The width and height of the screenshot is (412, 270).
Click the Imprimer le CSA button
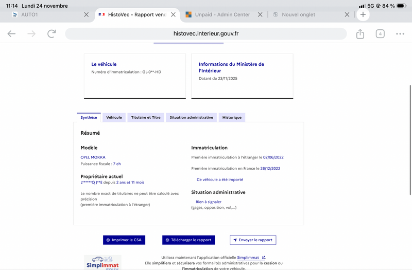[x=124, y=240]
